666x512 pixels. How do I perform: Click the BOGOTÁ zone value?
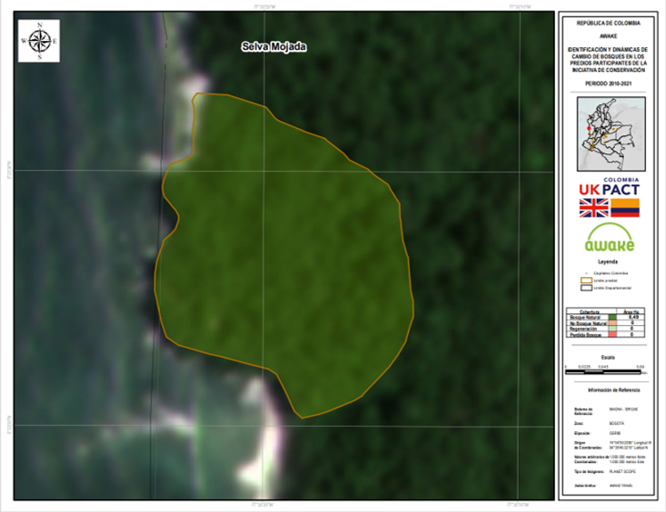(x=617, y=424)
